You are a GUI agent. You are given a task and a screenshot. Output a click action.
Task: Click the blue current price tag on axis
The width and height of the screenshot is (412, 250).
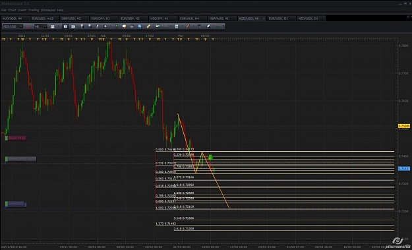click(x=404, y=168)
